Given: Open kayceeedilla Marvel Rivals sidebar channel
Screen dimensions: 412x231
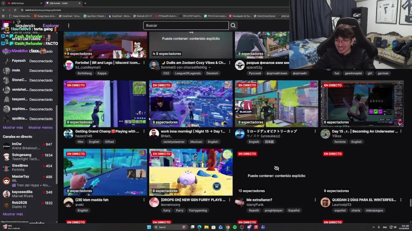Looking at the screenshot, I should click(28, 194).
